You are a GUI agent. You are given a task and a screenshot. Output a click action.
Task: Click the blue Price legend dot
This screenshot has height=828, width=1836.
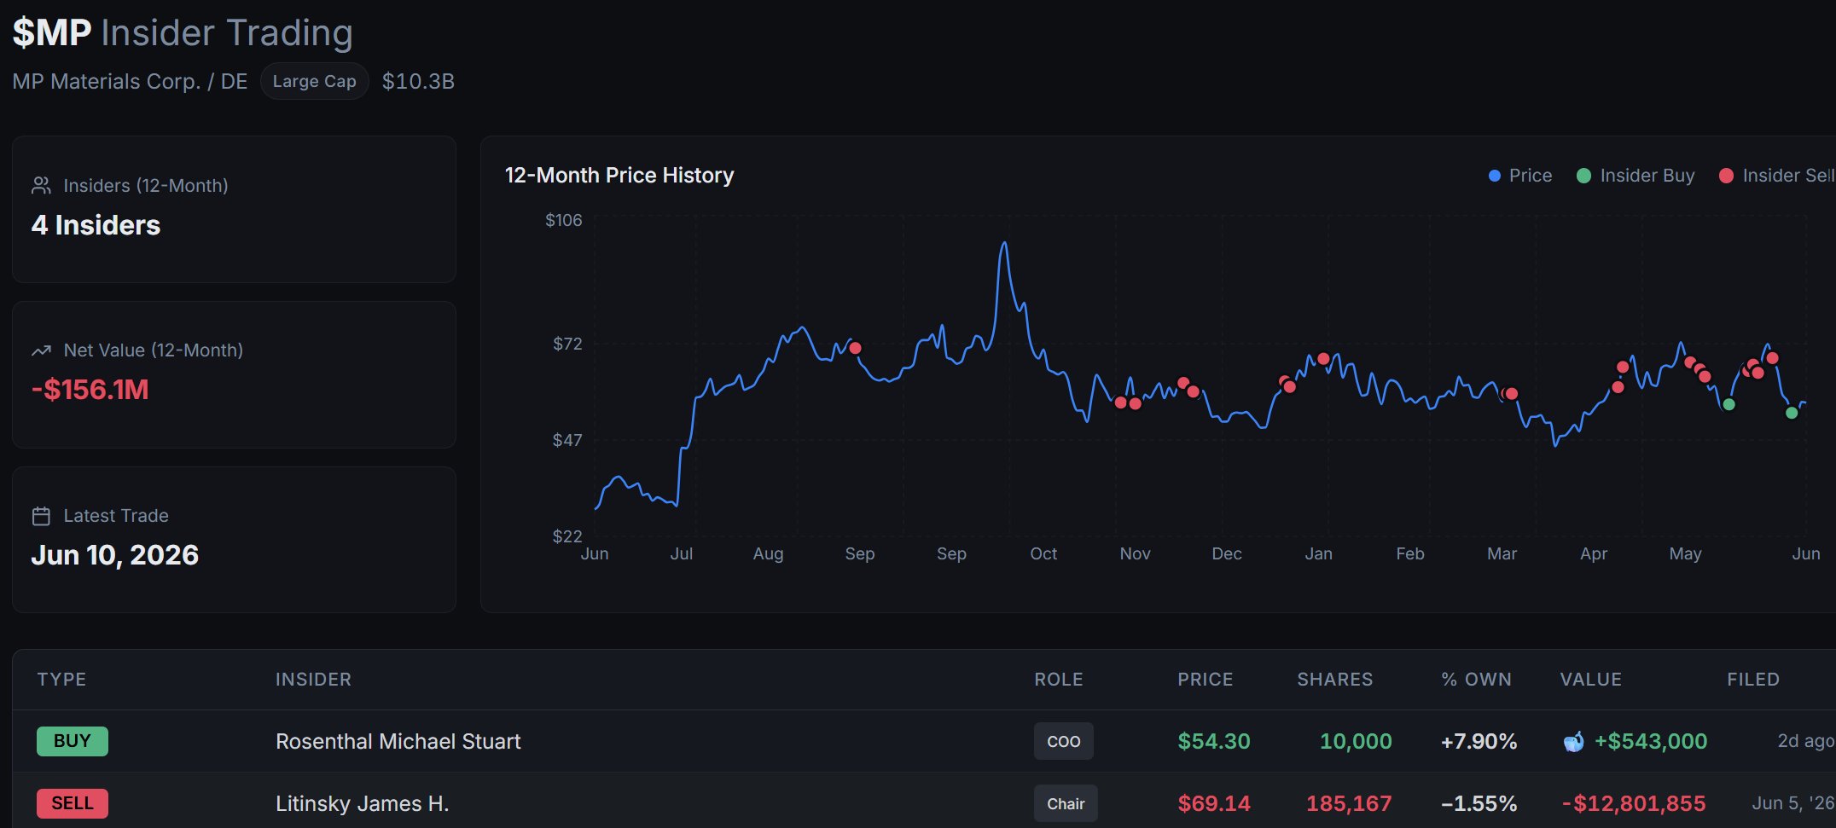[1494, 176]
